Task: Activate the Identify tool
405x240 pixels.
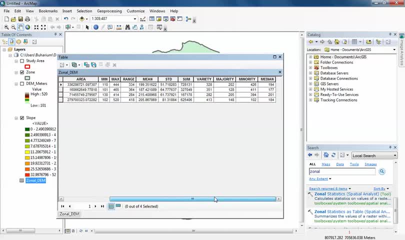Action: [x=96, y=27]
